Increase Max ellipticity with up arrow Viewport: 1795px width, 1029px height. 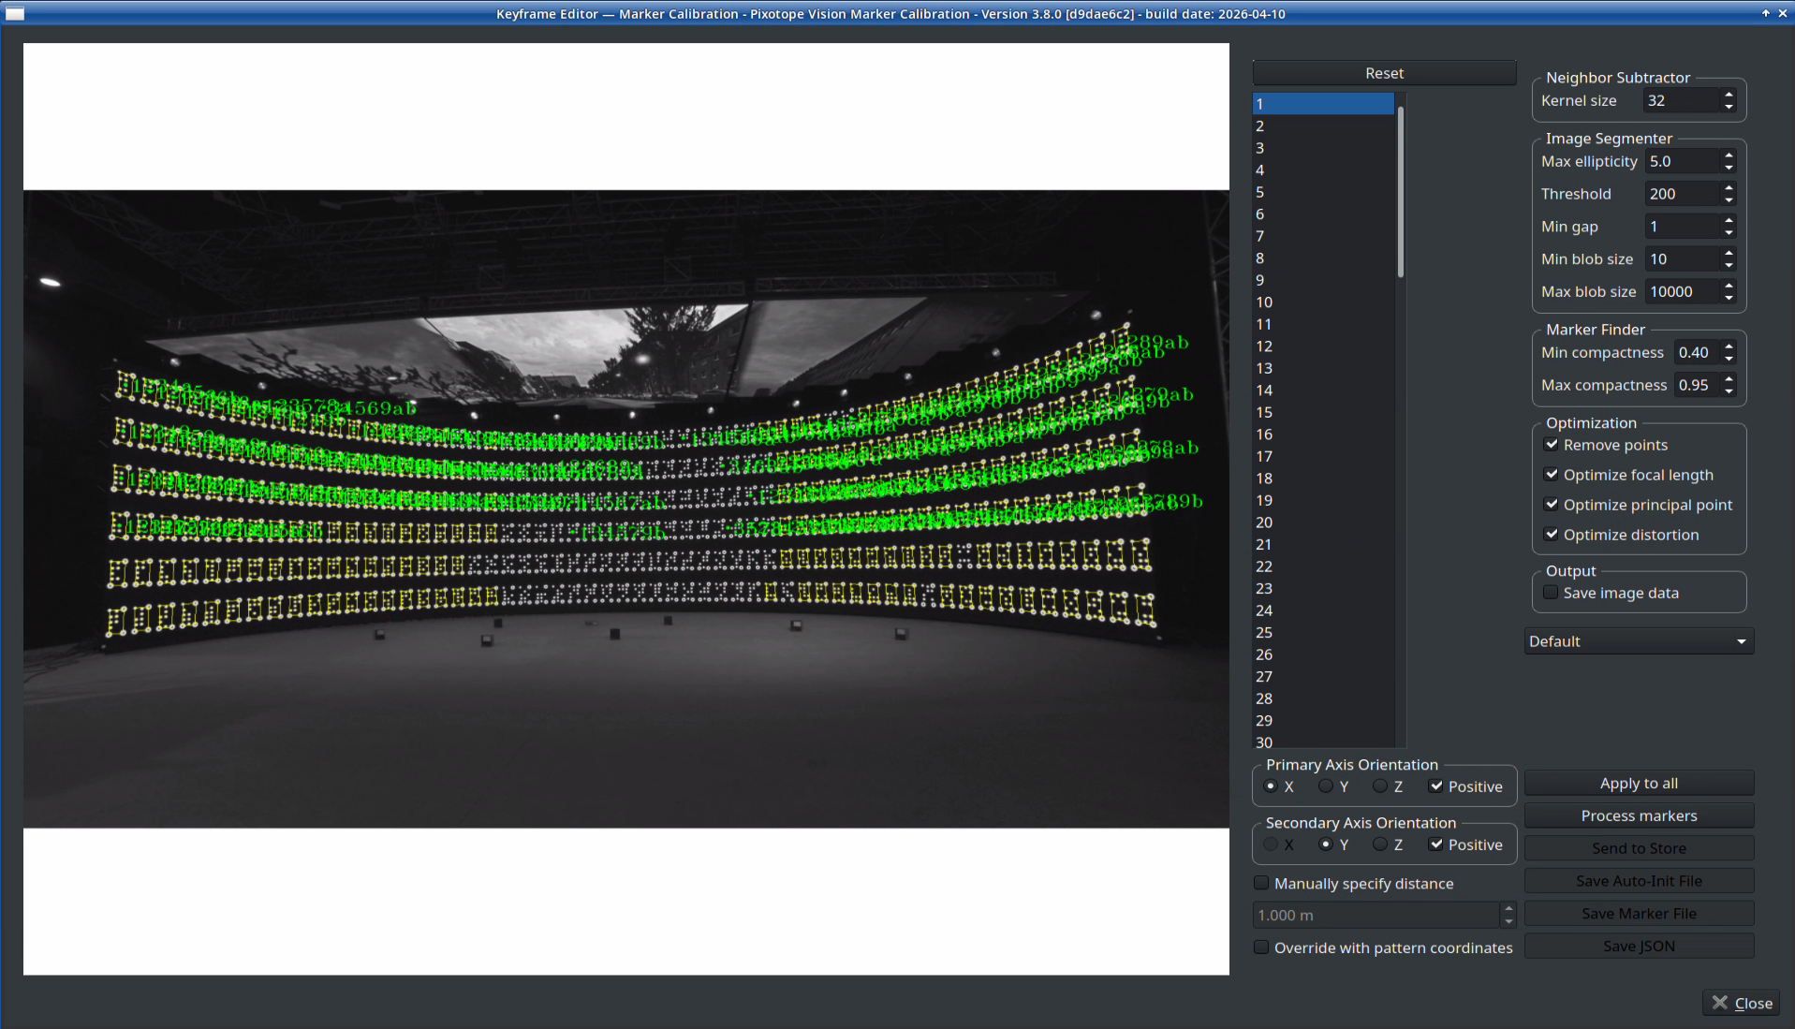(1729, 155)
